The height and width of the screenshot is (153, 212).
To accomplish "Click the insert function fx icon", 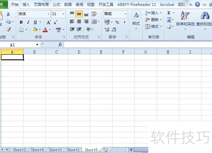I will tap(60, 45).
